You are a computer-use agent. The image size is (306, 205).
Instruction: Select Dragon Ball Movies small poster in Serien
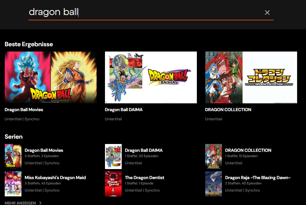point(13,156)
